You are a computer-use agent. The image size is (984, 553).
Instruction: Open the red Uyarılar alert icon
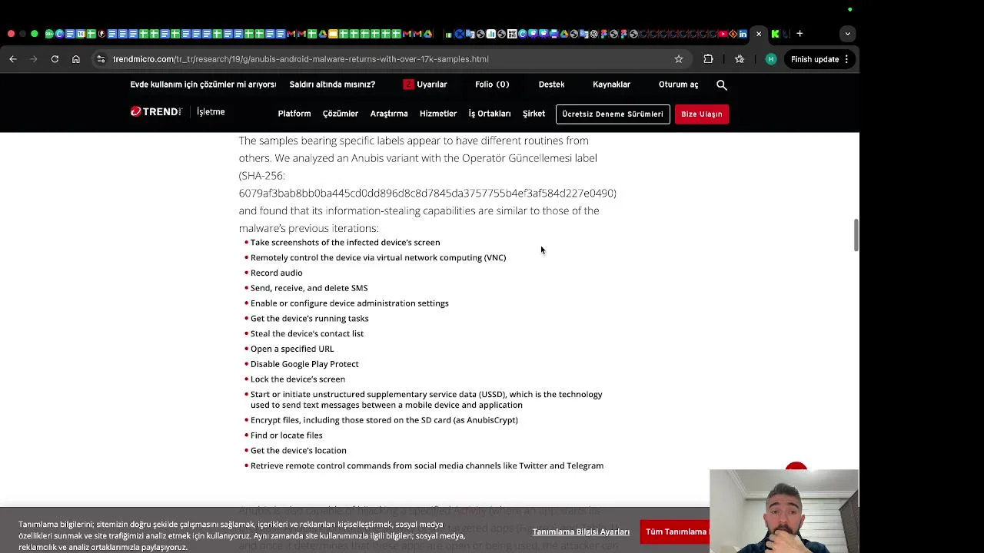tap(409, 84)
